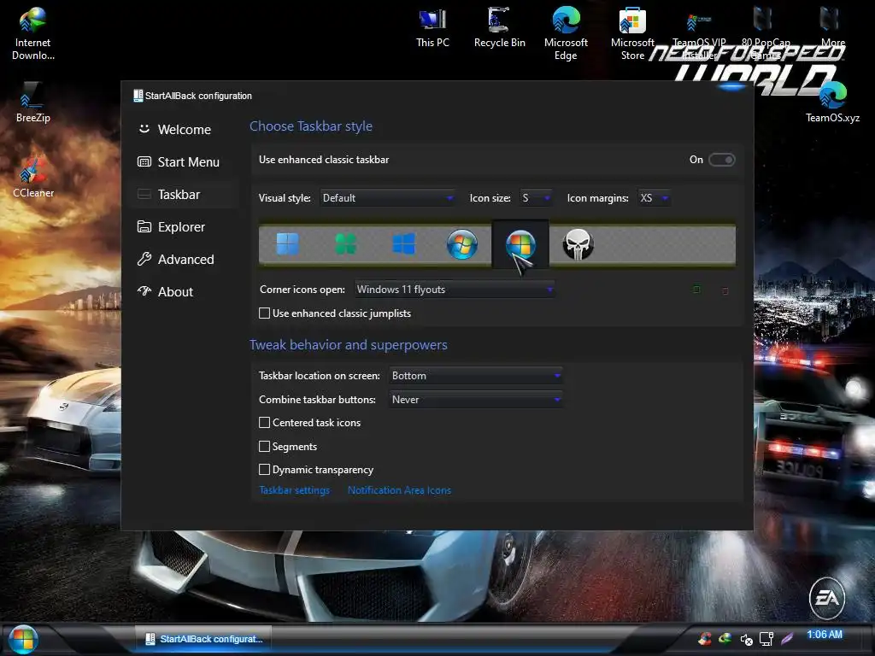Toggle the enhanced classic taskbar switch
The width and height of the screenshot is (875, 656).
coord(721,160)
